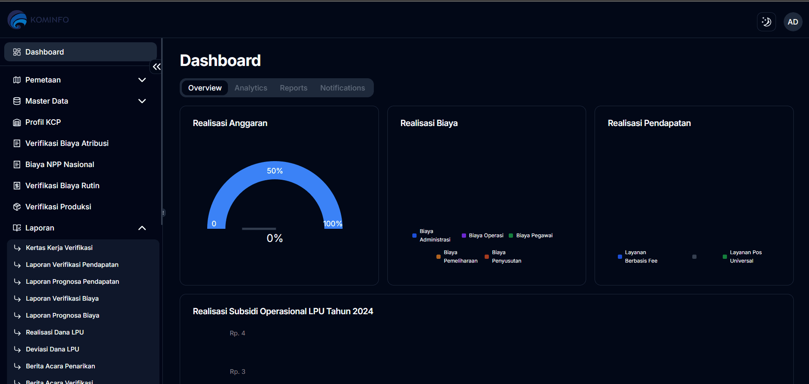Toggle the dark/light theme mode
Screen dimensions: 809x384
(x=766, y=22)
